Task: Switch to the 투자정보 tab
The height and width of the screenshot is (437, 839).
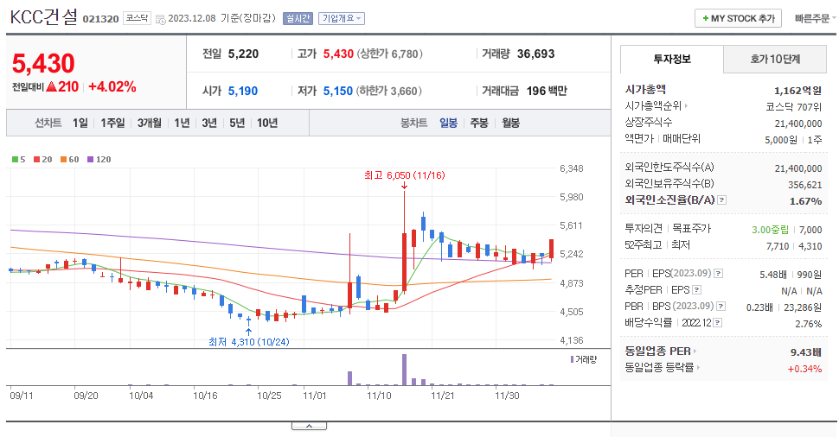Action: (x=671, y=59)
